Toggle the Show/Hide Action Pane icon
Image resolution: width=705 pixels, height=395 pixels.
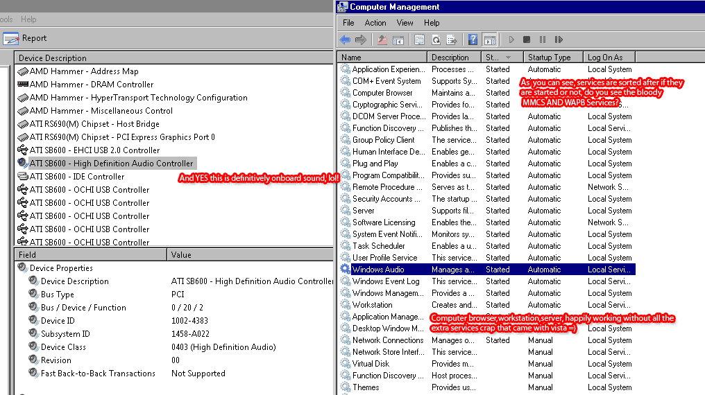(x=490, y=39)
